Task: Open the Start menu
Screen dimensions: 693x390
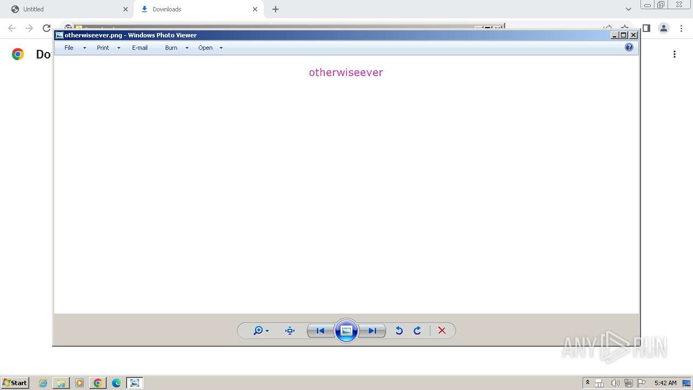Action: [x=15, y=382]
